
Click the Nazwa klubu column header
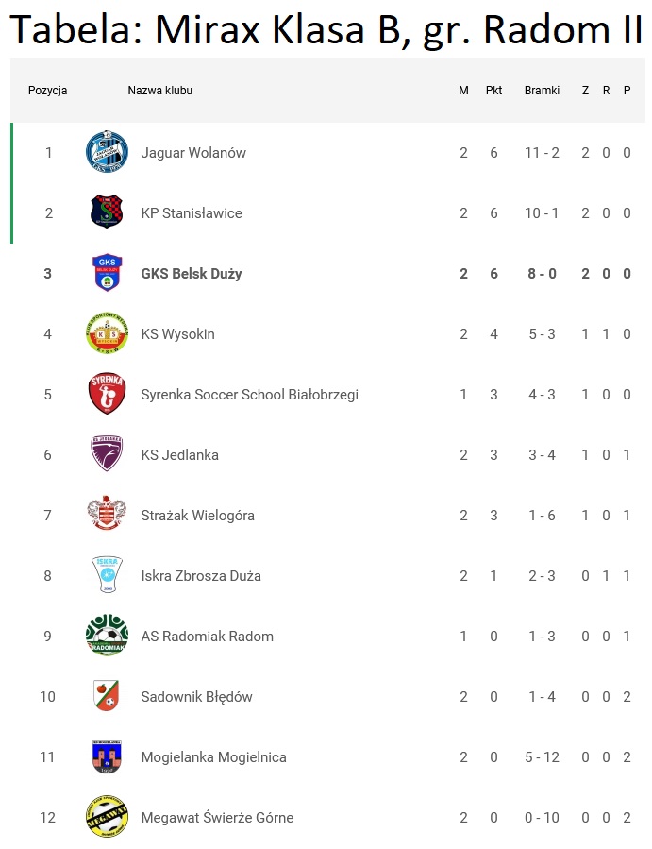point(160,91)
